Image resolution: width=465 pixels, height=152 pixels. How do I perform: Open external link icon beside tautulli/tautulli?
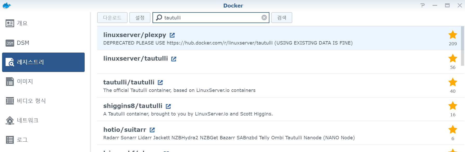160,82
